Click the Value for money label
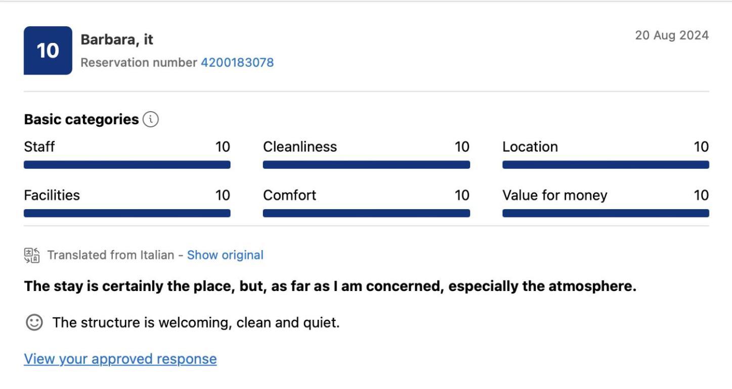The height and width of the screenshot is (389, 732). tap(554, 196)
